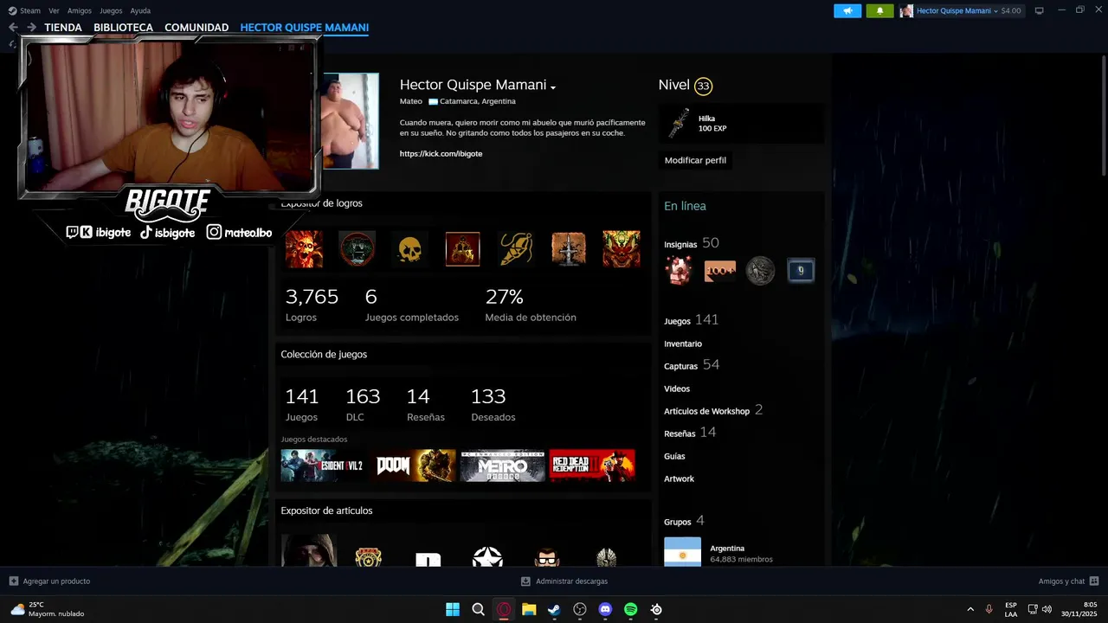Switch to the BIBLIOTECA tab
This screenshot has width=1108, height=623.
click(123, 28)
